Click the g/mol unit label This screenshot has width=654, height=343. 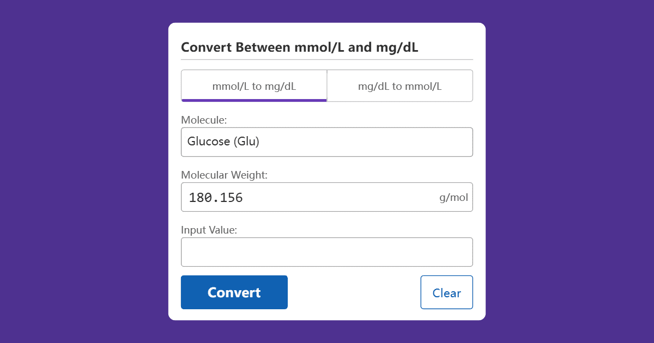[x=454, y=198]
